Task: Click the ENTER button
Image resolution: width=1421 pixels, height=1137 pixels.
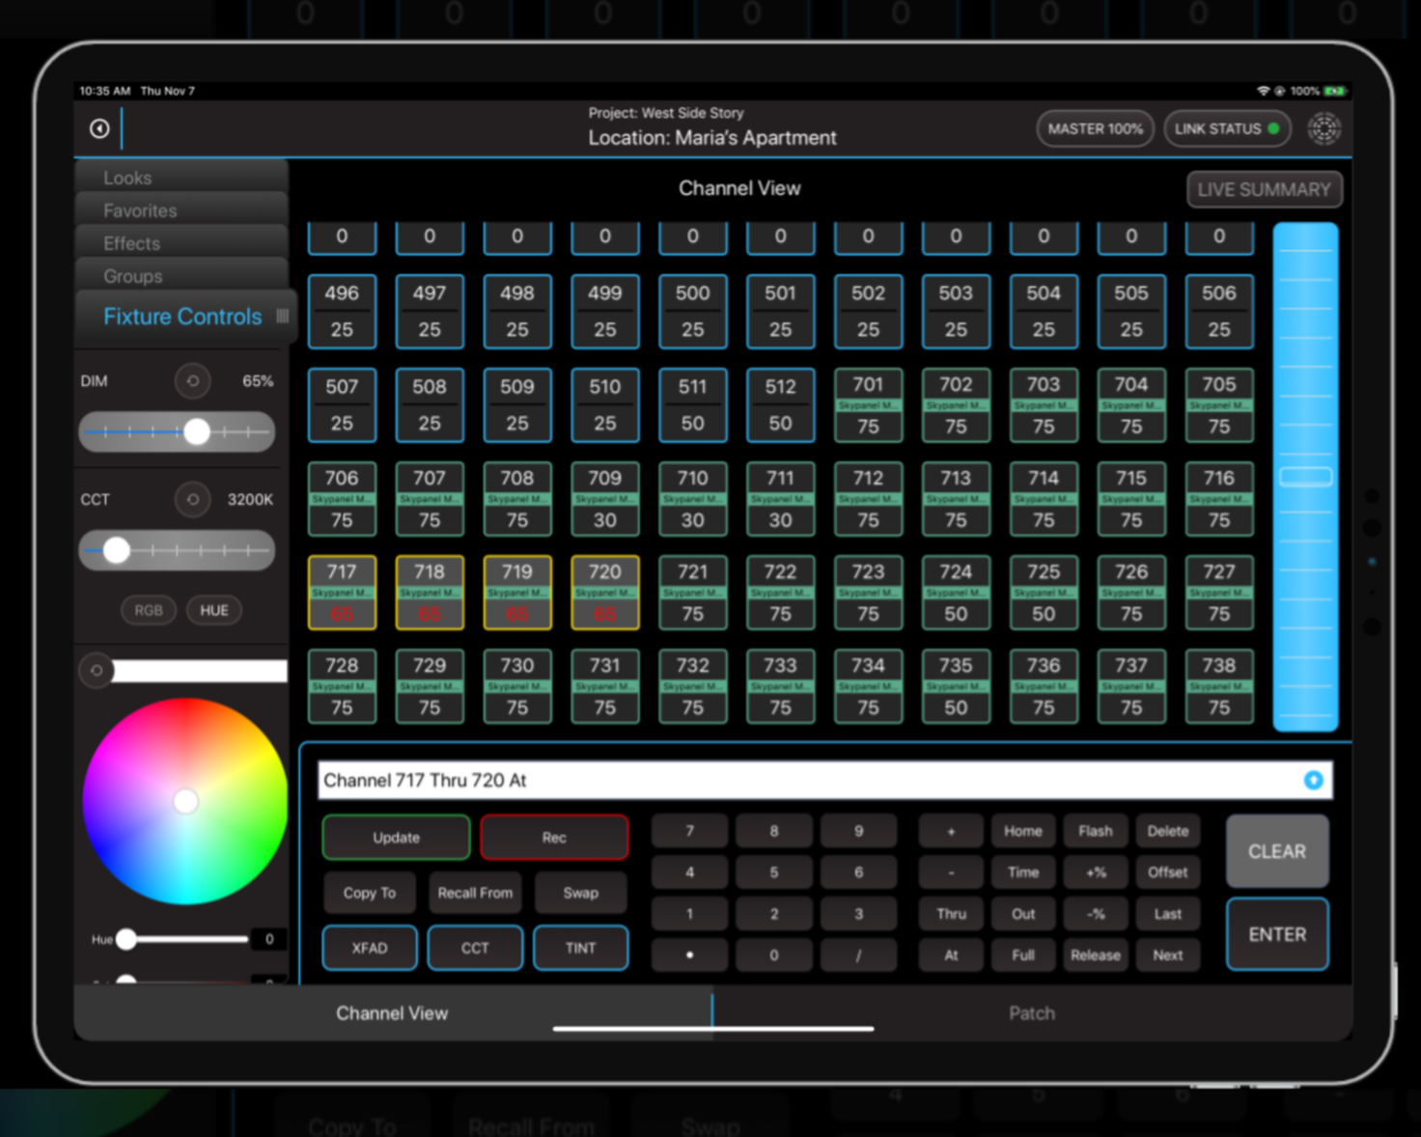Action: (1277, 934)
